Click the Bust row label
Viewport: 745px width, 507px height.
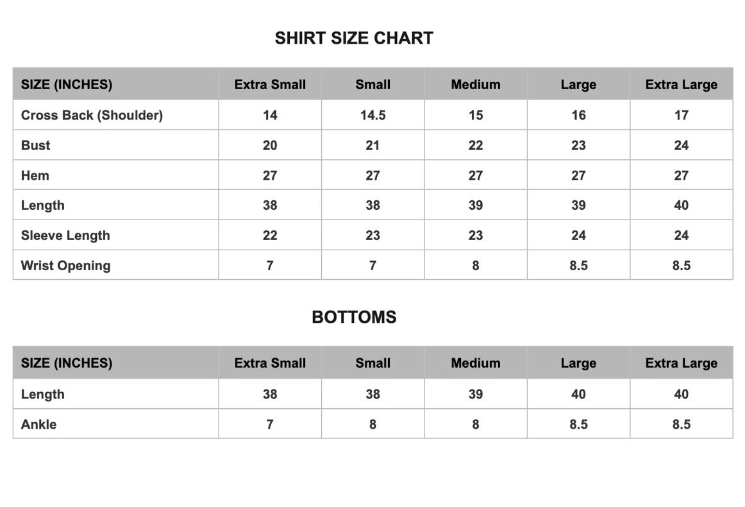point(36,145)
